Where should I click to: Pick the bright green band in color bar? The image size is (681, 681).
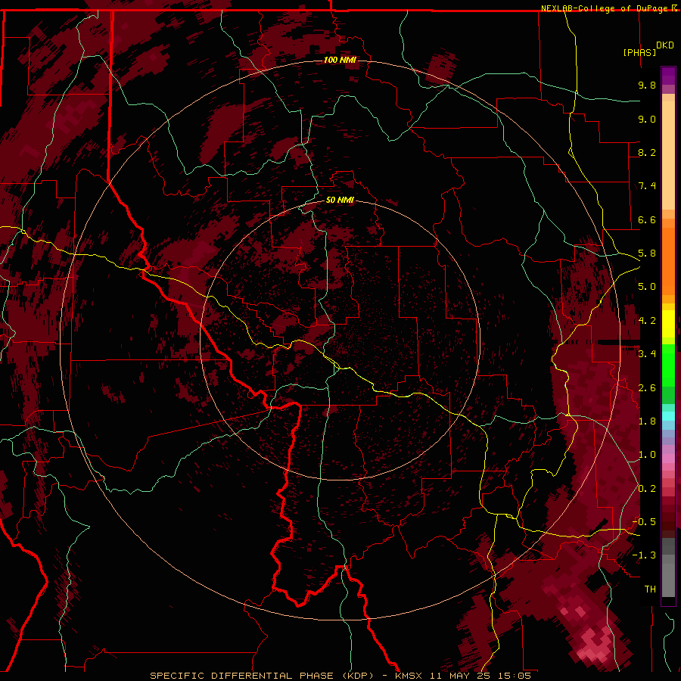coord(668,365)
